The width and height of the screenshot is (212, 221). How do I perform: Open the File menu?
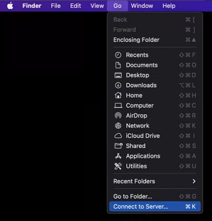[56, 6]
